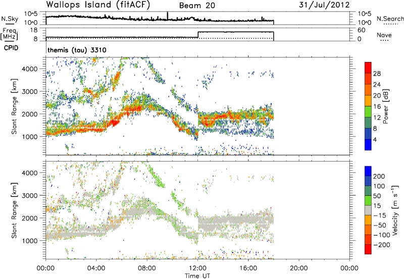Viewport: 404px width, 279px height.
Task: Click the frequency step at 12:00 UT
Action: 198,34
